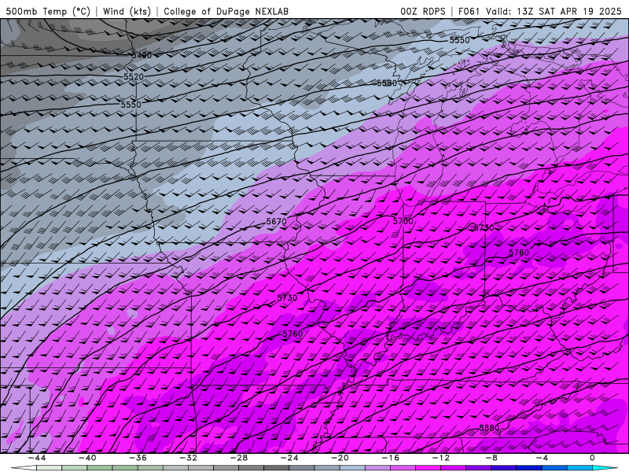Screen dimensions: 629x472
Task: Click the -44 color scale label
Action: tap(36, 458)
